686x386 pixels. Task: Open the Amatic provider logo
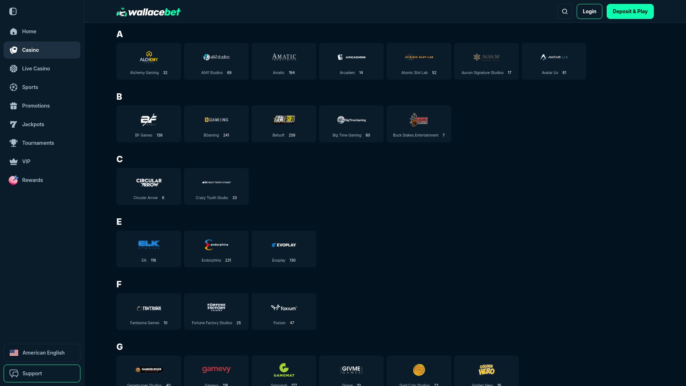(284, 57)
